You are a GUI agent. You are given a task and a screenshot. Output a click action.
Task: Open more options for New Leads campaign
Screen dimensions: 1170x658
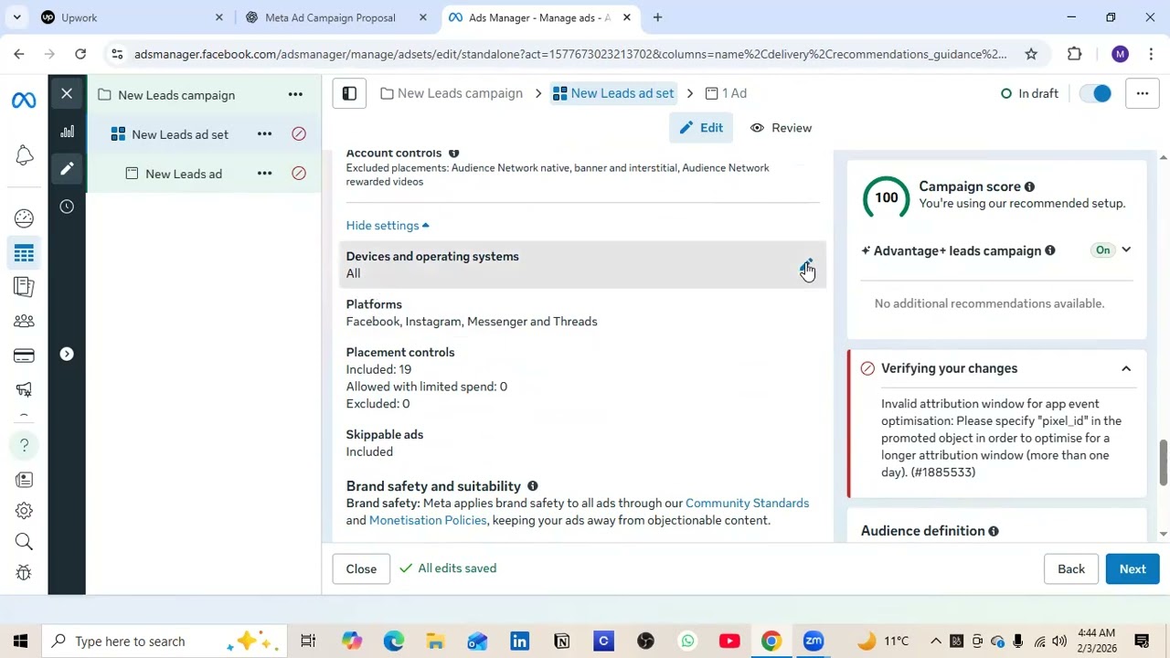(x=295, y=94)
